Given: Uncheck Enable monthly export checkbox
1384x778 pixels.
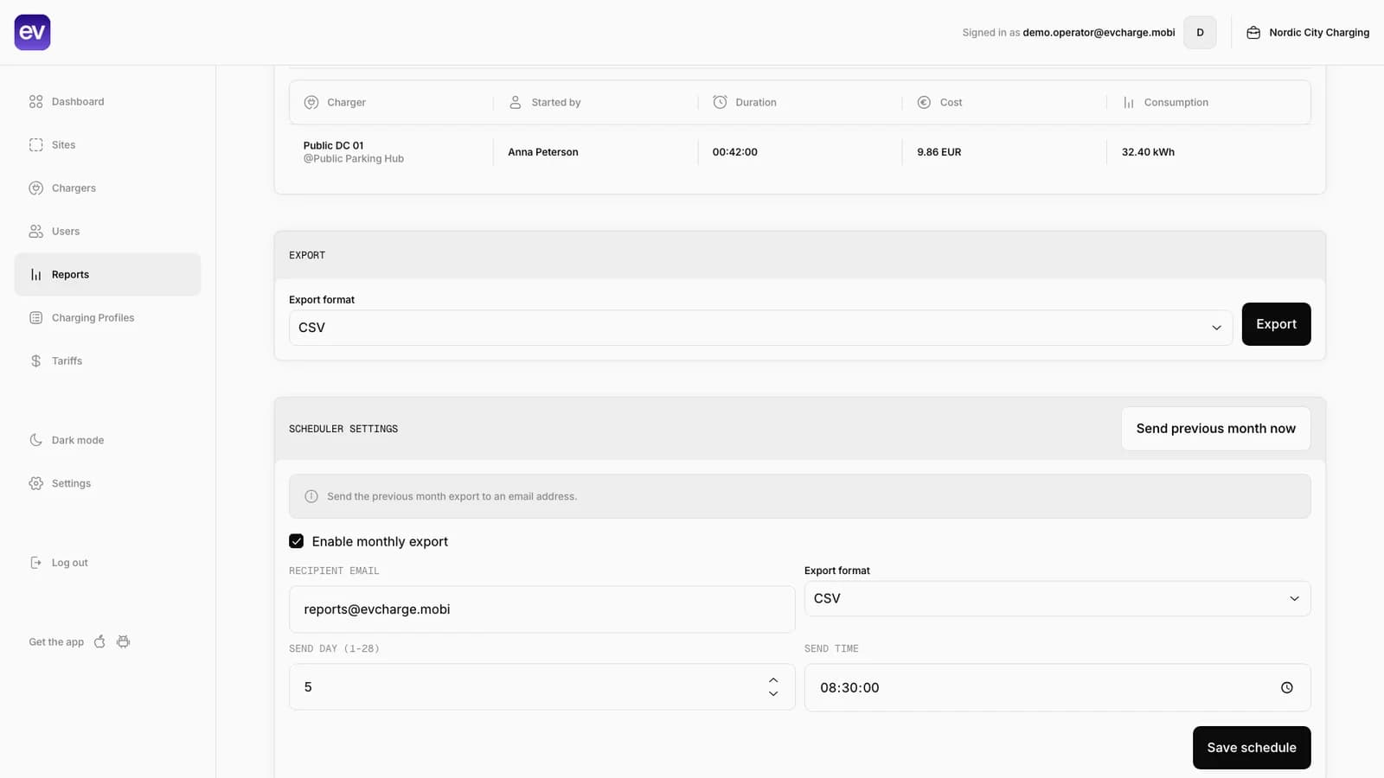Looking at the screenshot, I should point(297,541).
